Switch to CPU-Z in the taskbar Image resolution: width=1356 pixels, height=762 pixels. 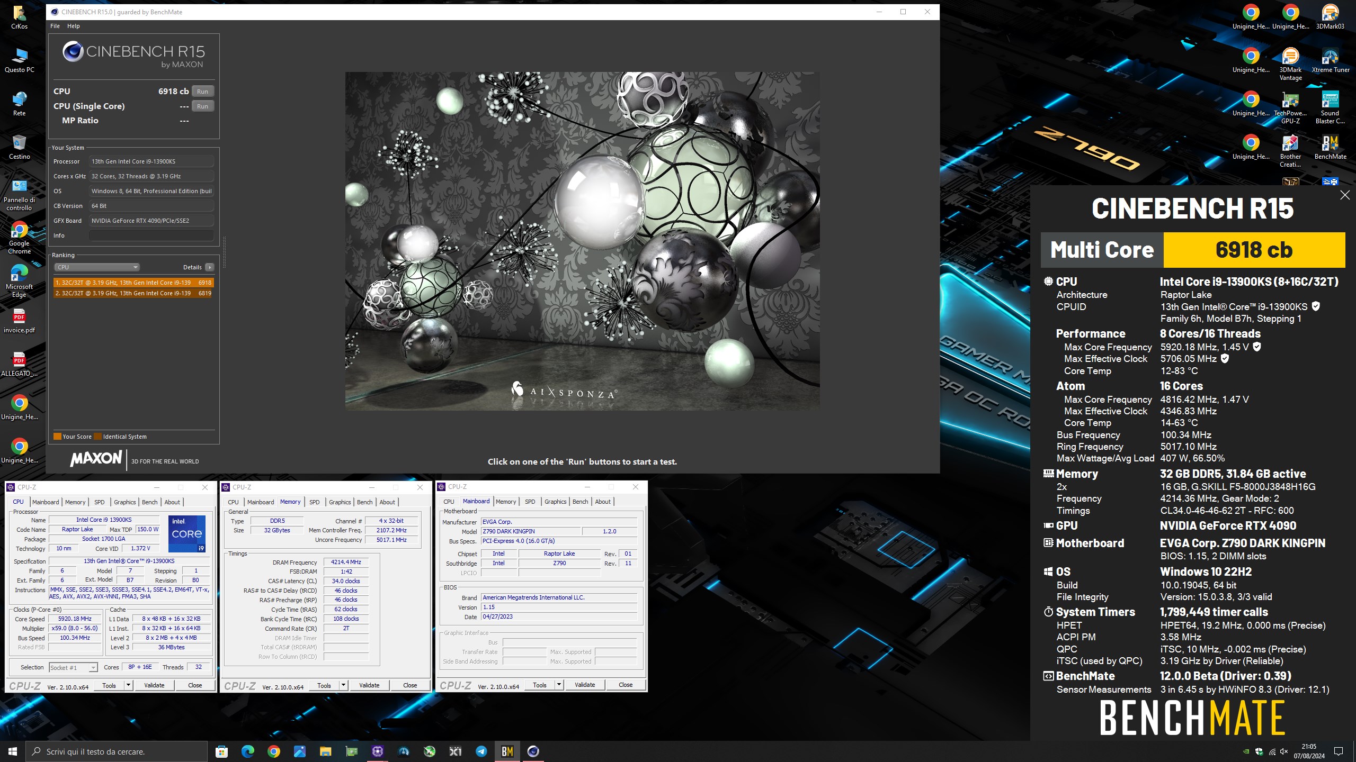[378, 751]
